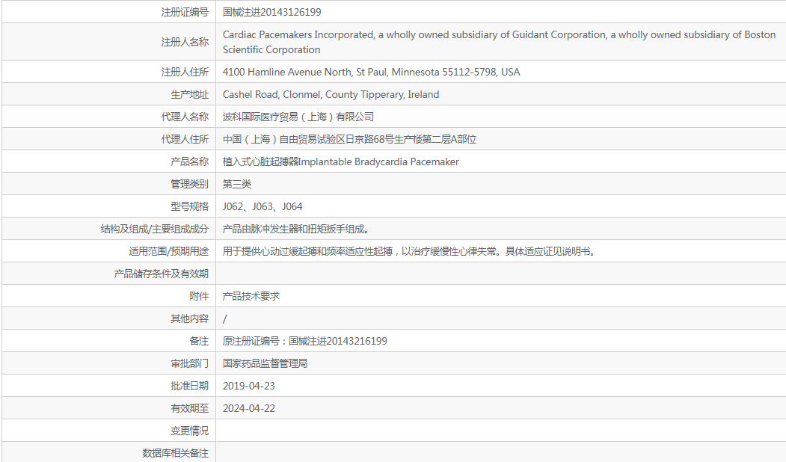Select approving department 国家药品监督管理局
Image resolution: width=786 pixels, height=462 pixels.
coord(265,363)
